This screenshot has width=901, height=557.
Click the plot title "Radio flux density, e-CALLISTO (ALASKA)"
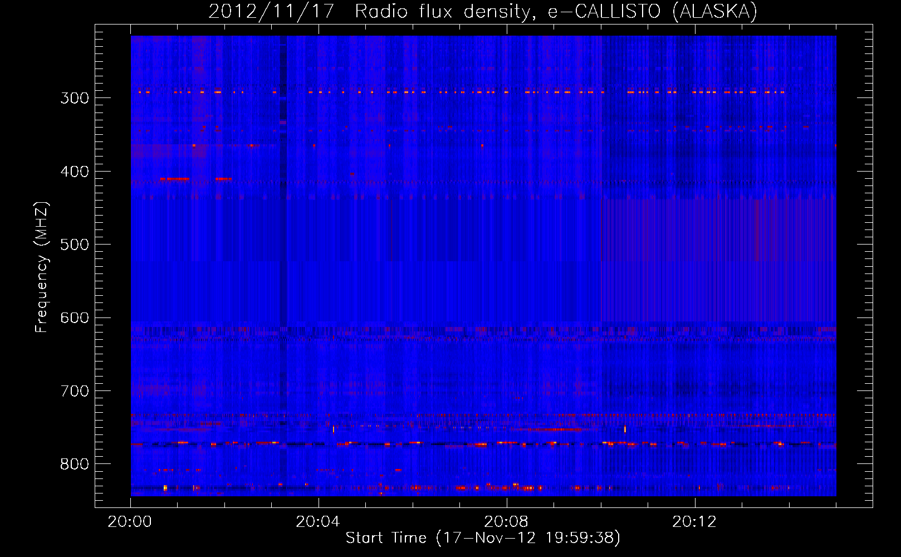pos(556,11)
